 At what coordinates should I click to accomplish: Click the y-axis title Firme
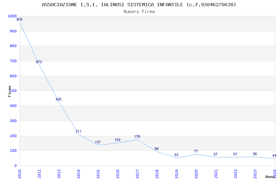pos(9,91)
